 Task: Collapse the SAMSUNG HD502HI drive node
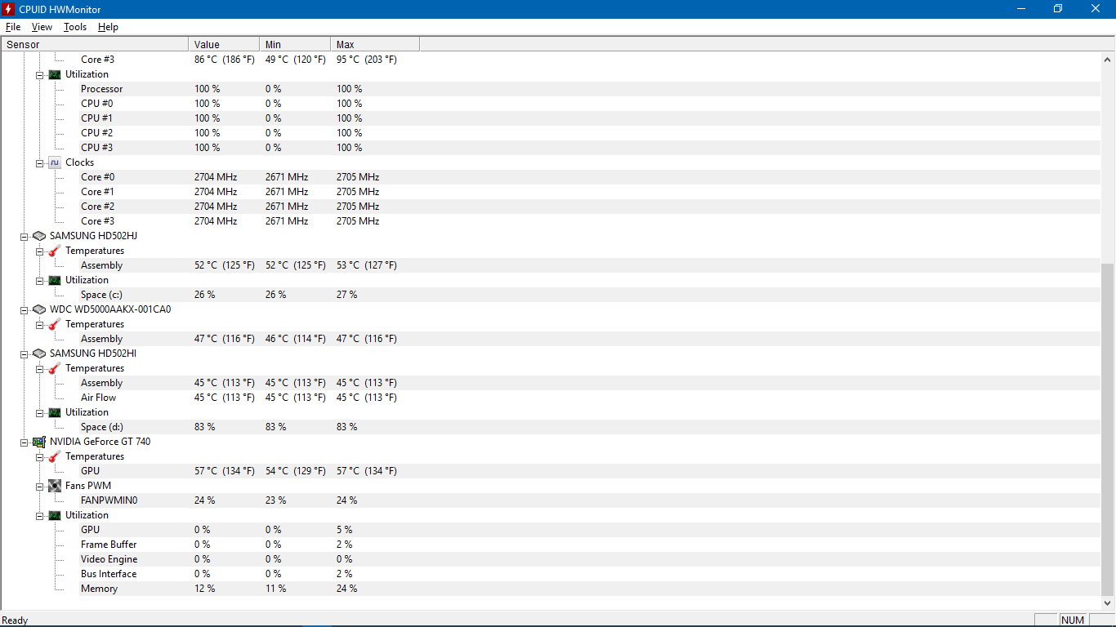point(25,354)
